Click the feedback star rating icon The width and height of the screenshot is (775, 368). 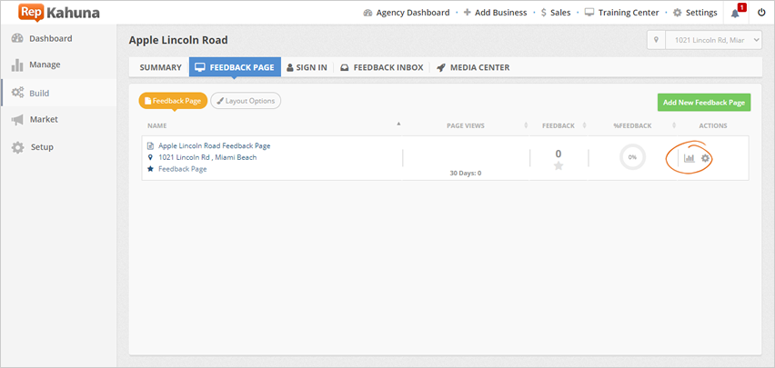tap(559, 166)
